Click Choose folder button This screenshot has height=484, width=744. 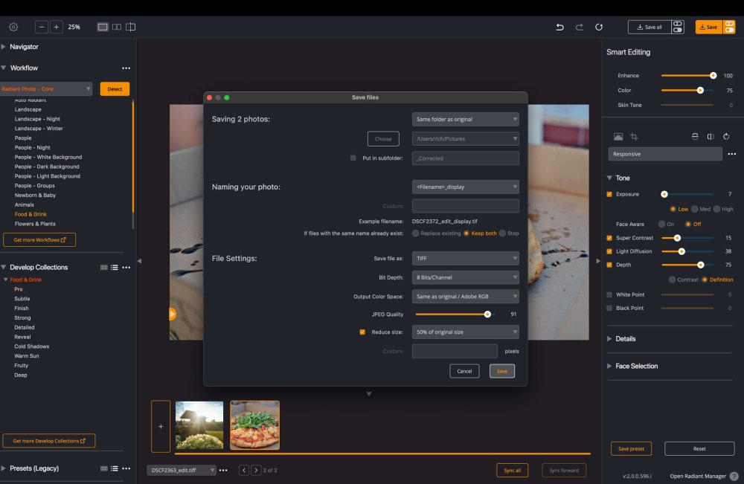click(383, 139)
